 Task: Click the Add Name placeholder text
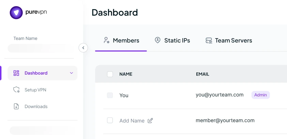[x=132, y=121]
